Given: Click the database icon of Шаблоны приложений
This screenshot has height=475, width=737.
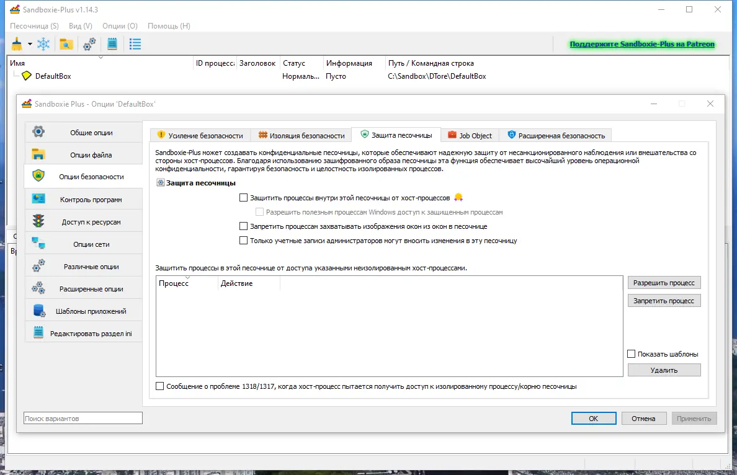Looking at the screenshot, I should click(39, 310).
